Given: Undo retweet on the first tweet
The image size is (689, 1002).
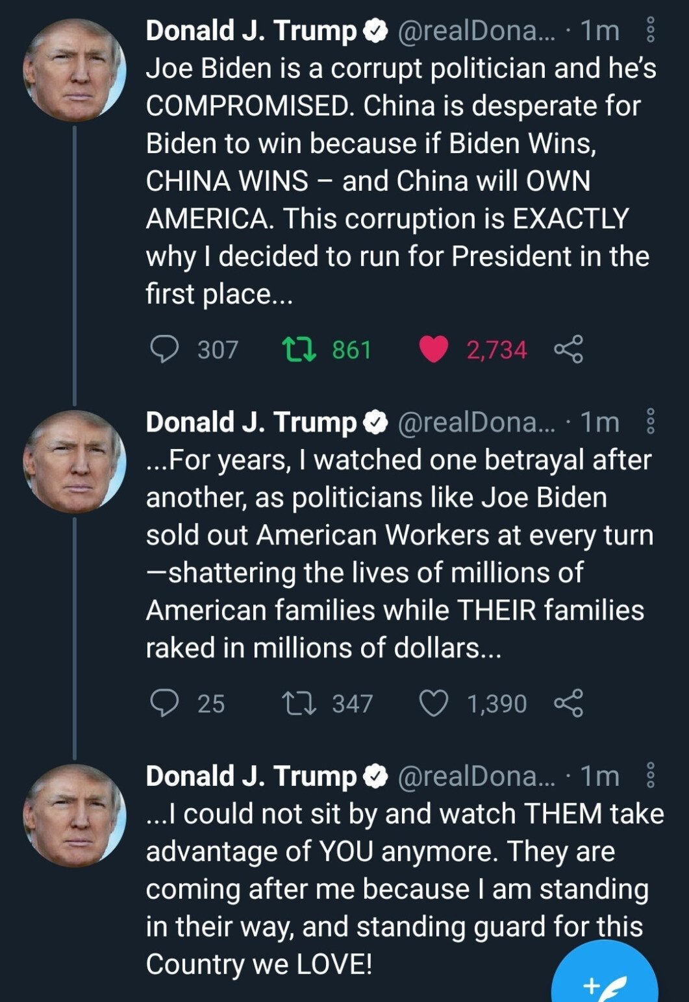Looking at the screenshot, I should click(x=299, y=350).
